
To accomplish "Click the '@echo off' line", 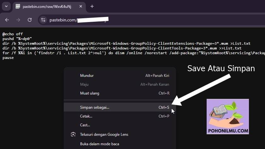I will click(13, 34).
